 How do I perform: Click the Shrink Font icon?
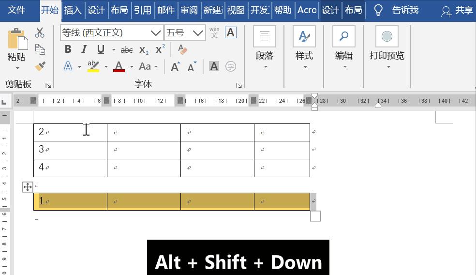[192, 67]
